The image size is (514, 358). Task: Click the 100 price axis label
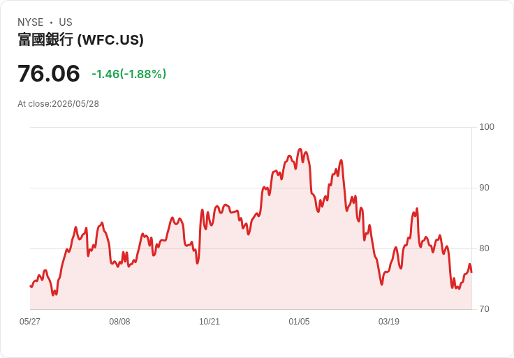click(x=487, y=127)
